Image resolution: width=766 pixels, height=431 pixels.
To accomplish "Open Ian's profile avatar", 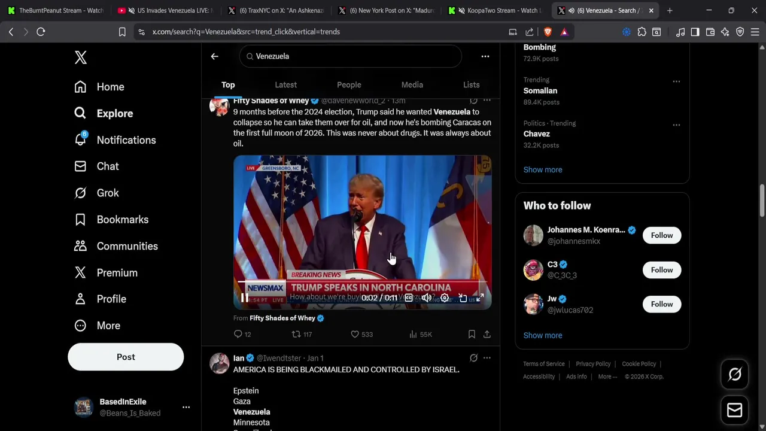I will [220, 363].
